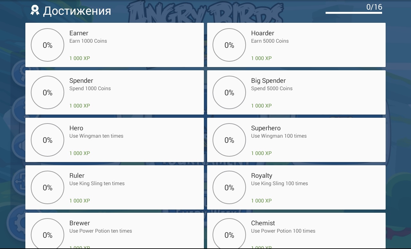Open the Hoarder Earn 5000 Coins card
The image size is (411, 249).
[296, 45]
